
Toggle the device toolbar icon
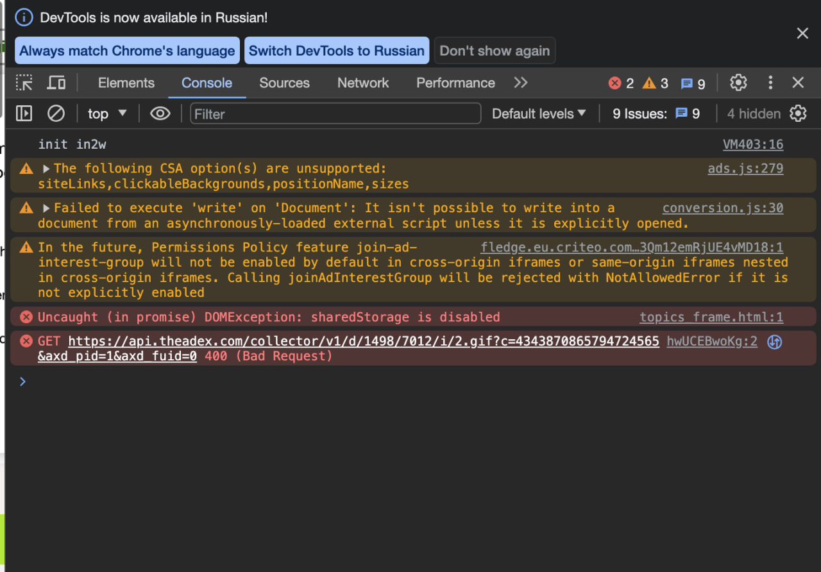tap(56, 83)
